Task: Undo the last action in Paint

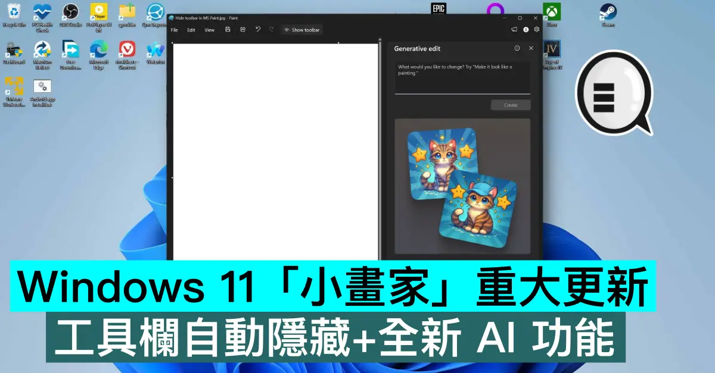Action: click(x=258, y=30)
